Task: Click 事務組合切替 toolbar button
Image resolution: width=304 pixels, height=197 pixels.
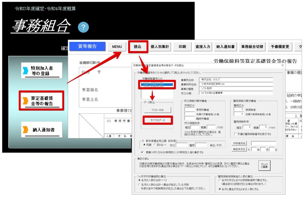Action: pos(252,47)
